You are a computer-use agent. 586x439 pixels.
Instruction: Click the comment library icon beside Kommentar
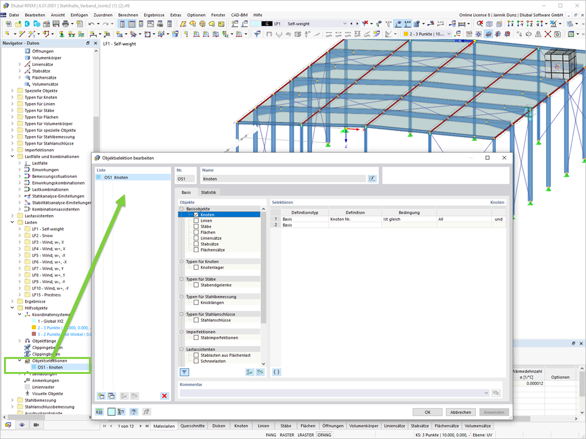pyautogui.click(x=496, y=393)
